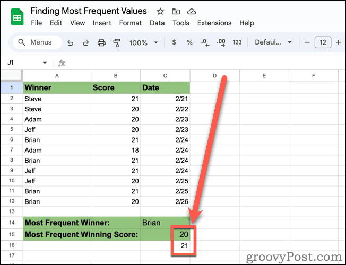The height and width of the screenshot is (265, 346).
Task: Increase decimal places
Action: pyautogui.click(x=221, y=42)
